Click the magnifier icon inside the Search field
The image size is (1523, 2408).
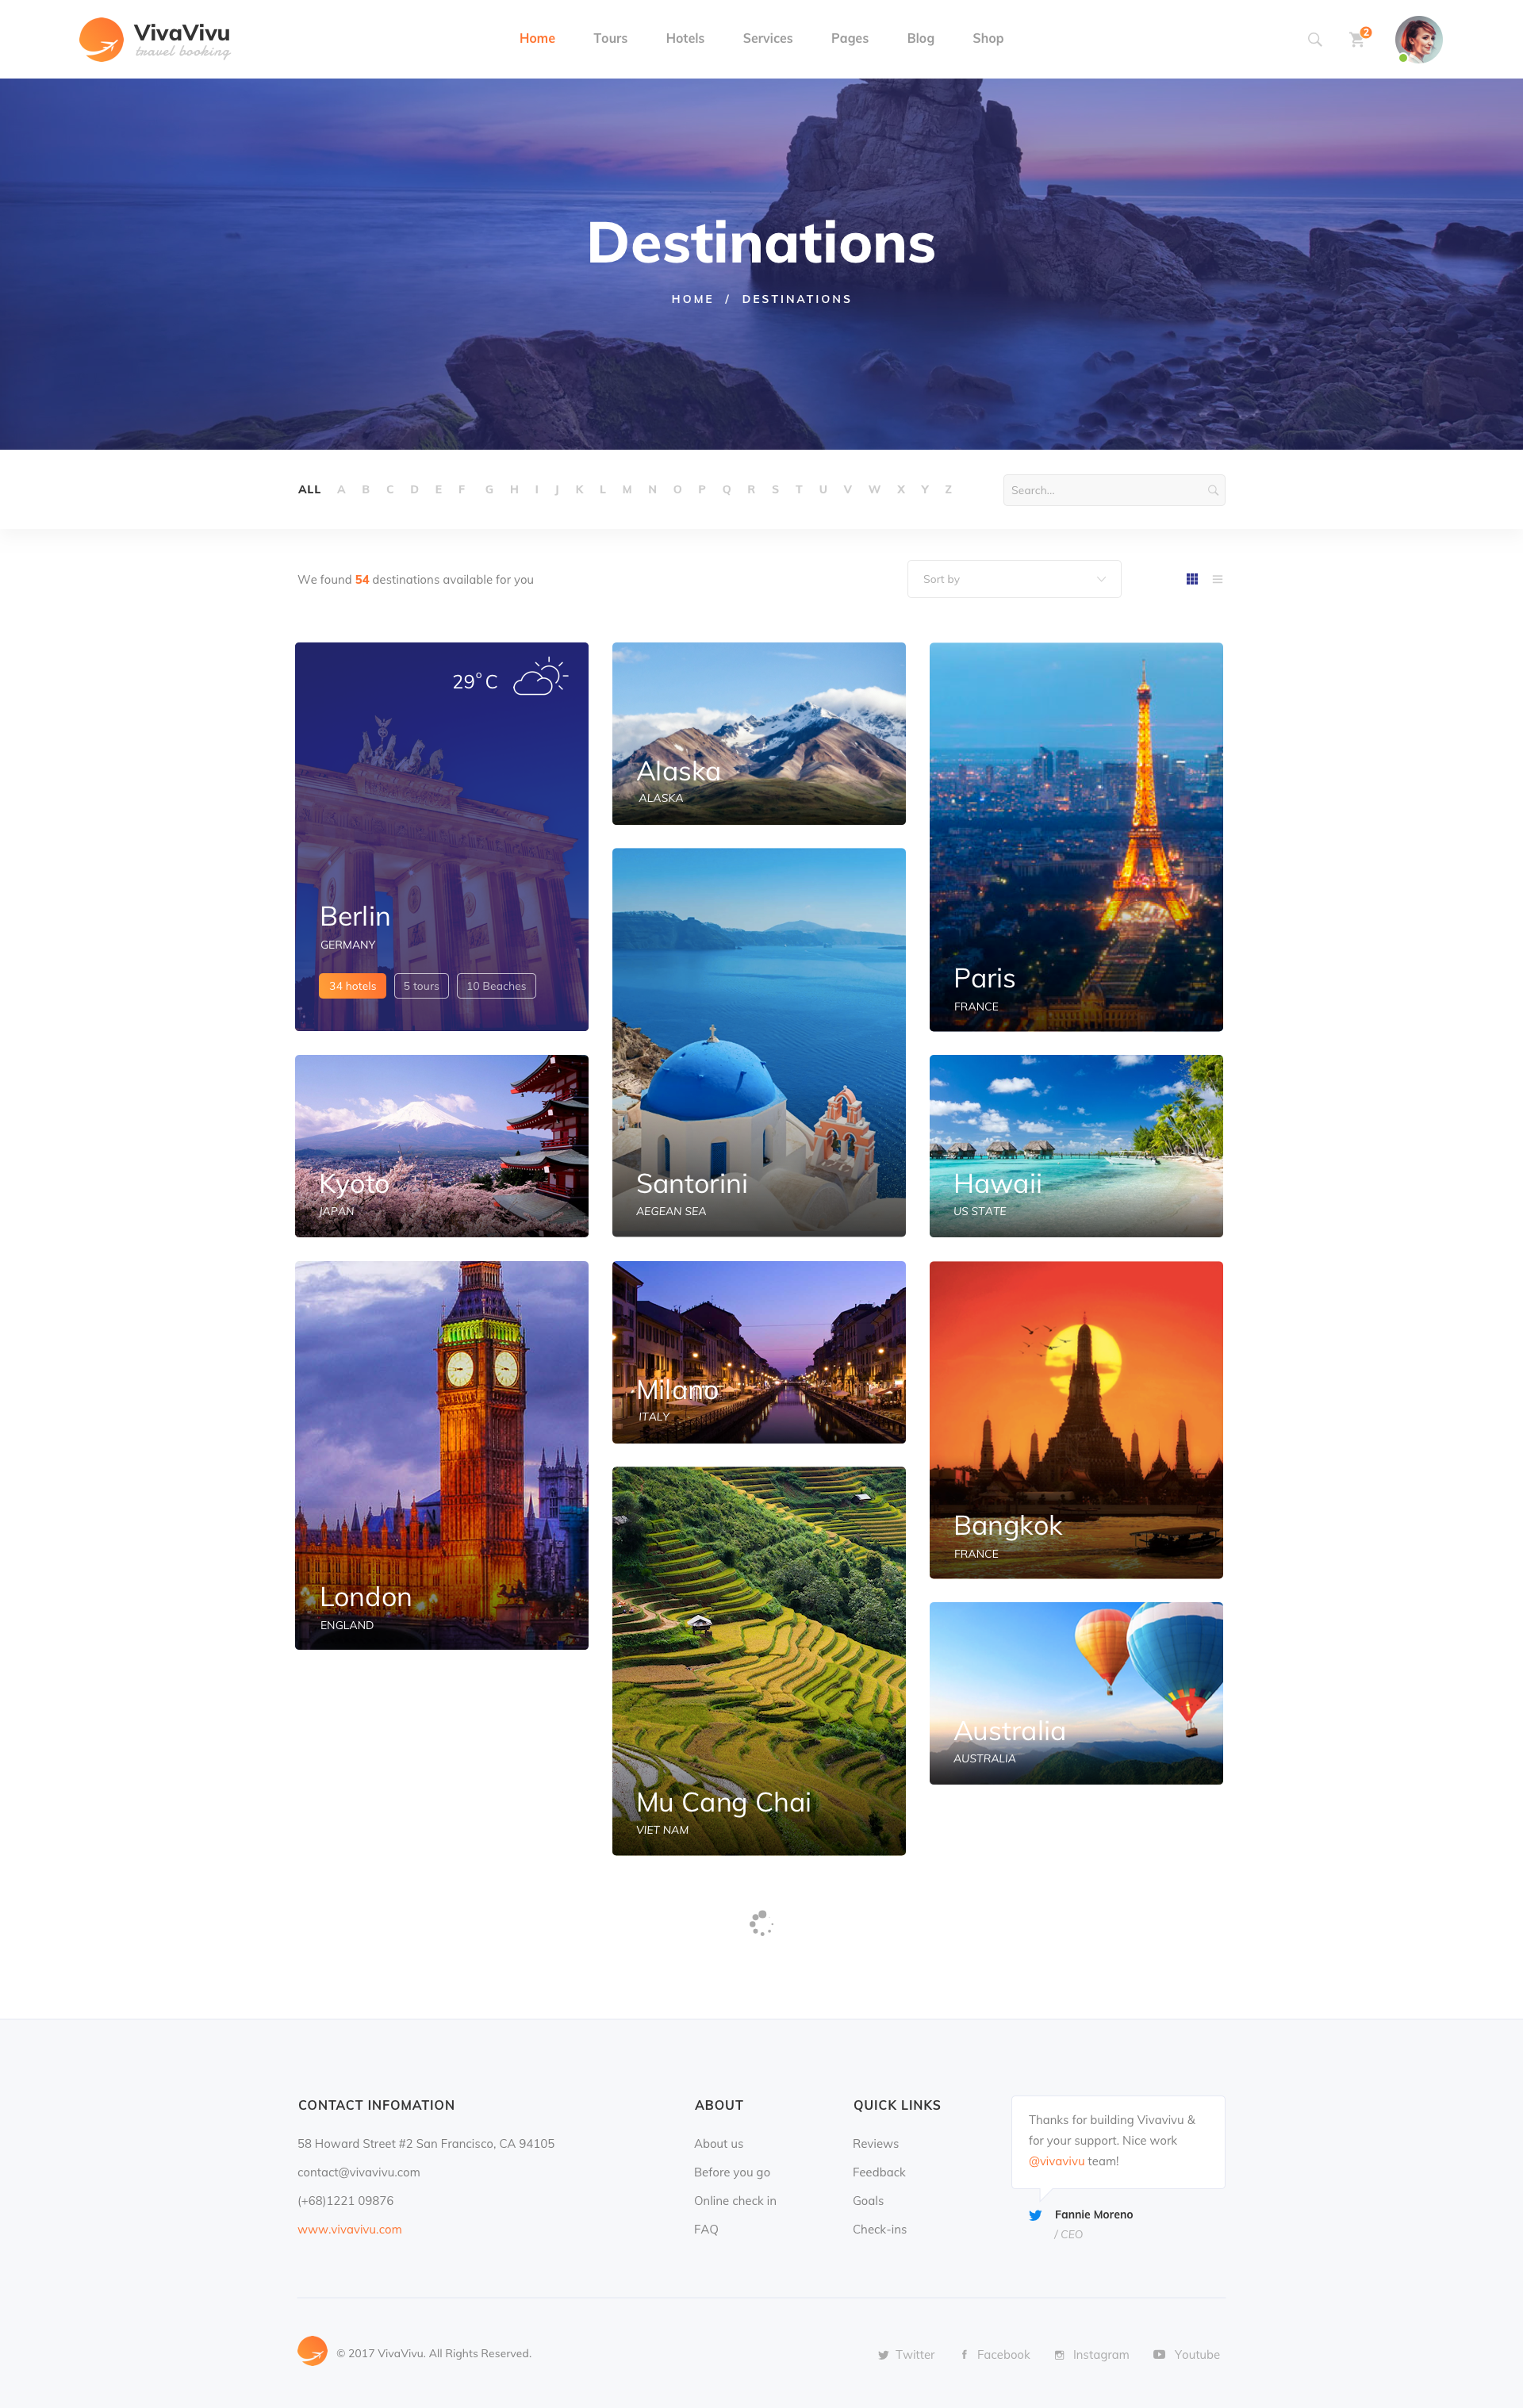point(1212,490)
